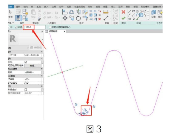Open the type selector dropdown arrow
This screenshot has height=138, width=169.
click(42, 39)
